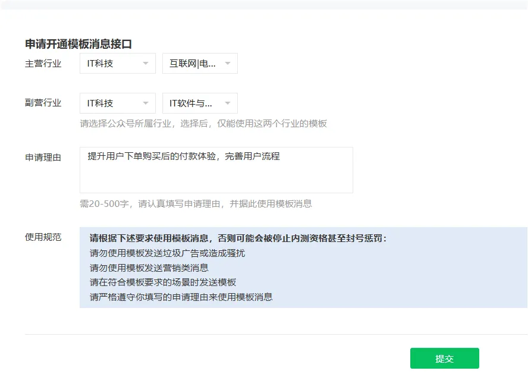Click the 使用规范 label
This screenshot has width=528, height=377.
tap(43, 237)
